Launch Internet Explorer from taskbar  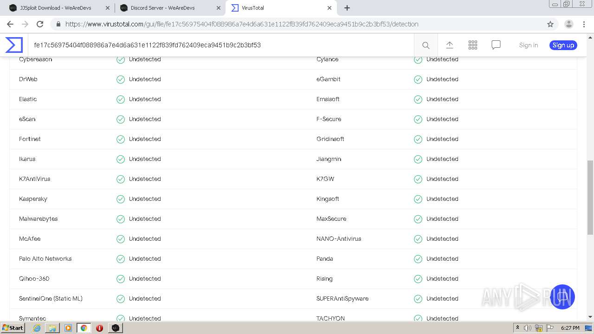[x=37, y=328]
